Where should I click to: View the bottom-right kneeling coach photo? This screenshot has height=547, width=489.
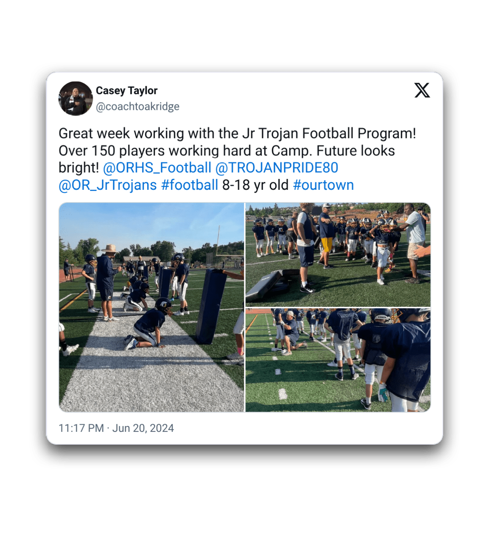[338, 360]
